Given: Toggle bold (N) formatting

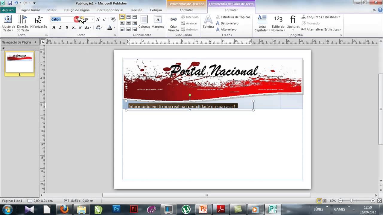Looking at the screenshot, I should coord(54,27).
